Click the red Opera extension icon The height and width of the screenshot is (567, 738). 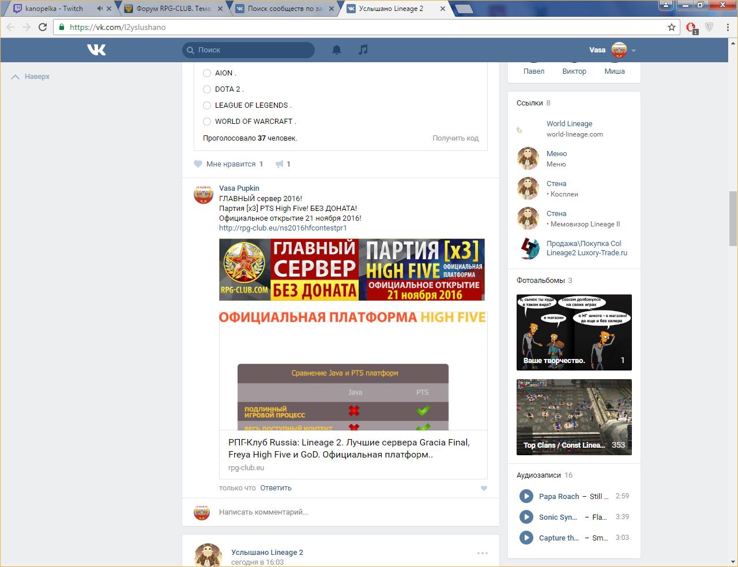pos(691,27)
